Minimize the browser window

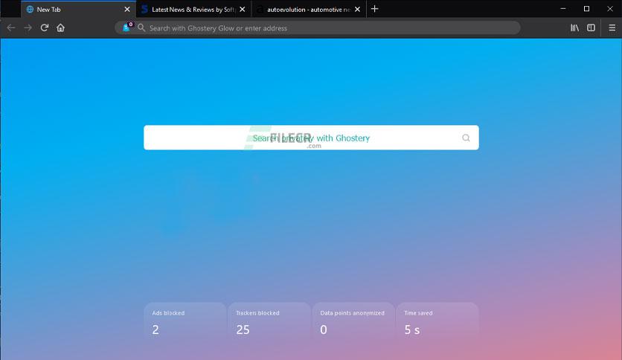click(563, 9)
